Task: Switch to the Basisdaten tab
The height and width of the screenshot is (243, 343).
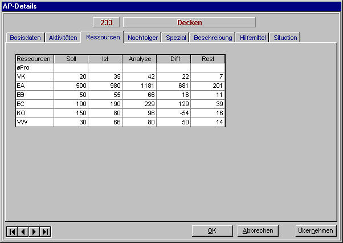Action: pyautogui.click(x=25, y=38)
